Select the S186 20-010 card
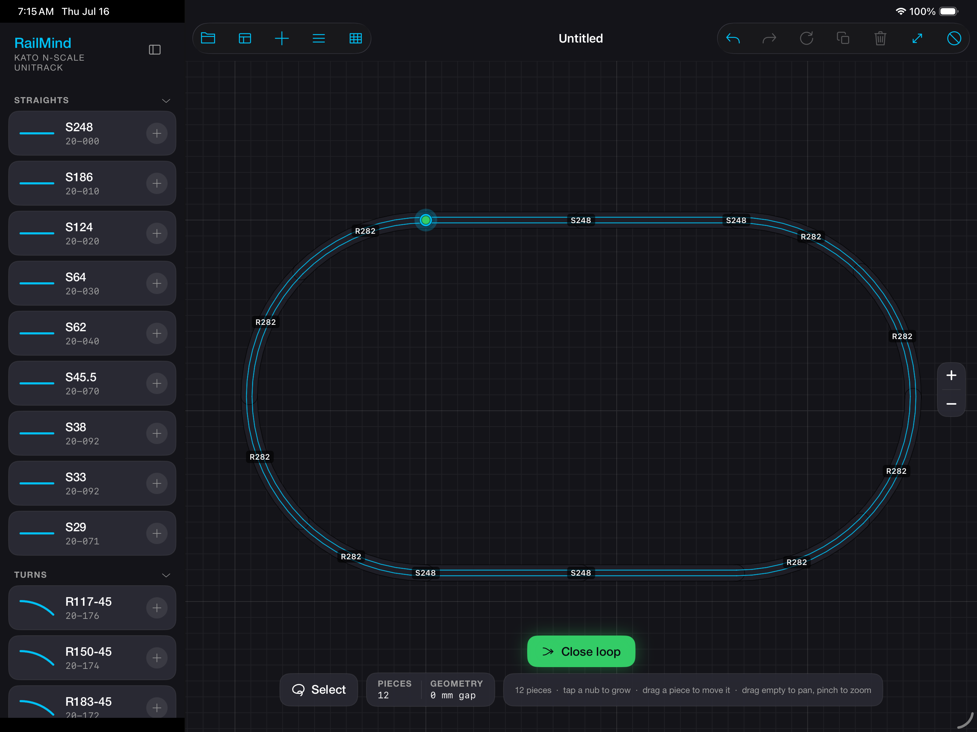Image resolution: width=977 pixels, height=732 pixels. (x=92, y=184)
